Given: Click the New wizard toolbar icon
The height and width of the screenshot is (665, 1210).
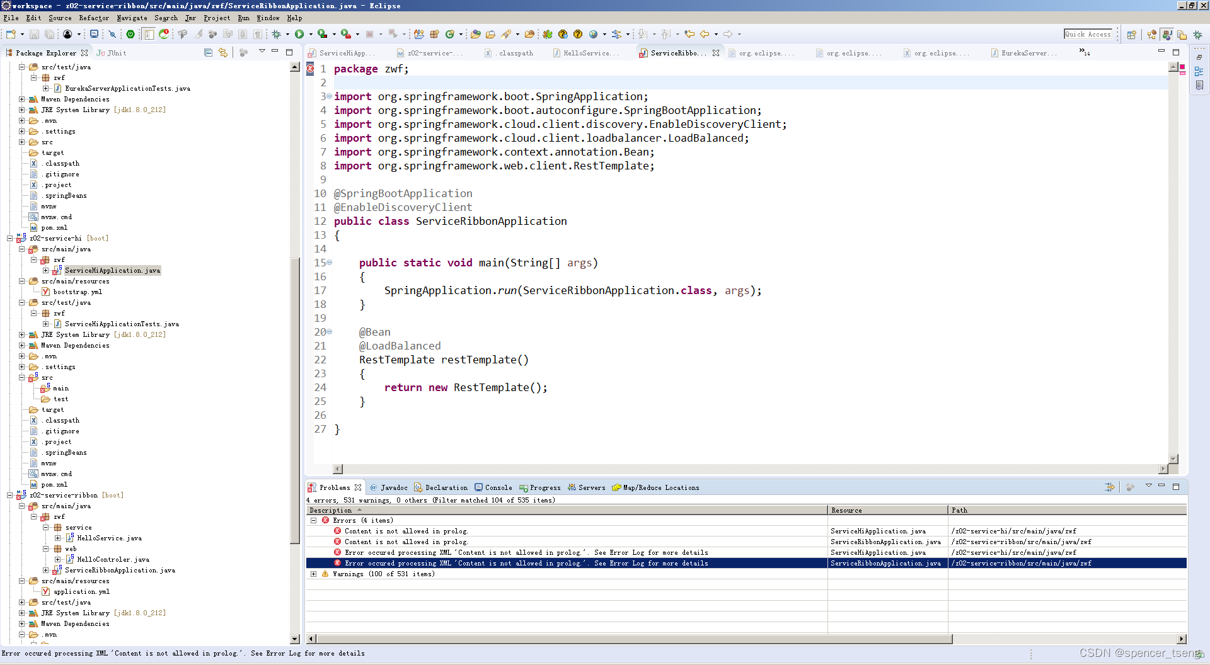Looking at the screenshot, I should [11, 34].
